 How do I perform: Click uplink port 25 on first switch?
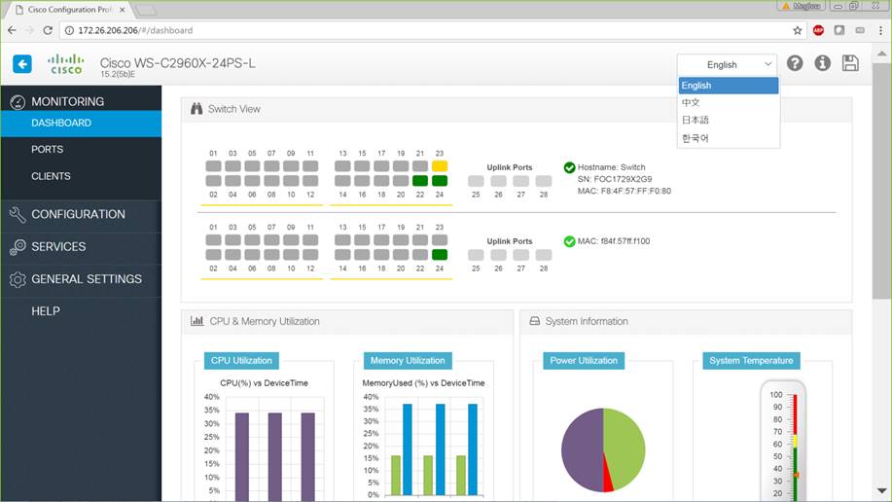click(476, 181)
